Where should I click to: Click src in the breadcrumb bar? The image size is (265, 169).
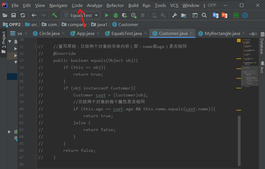coord(31,25)
